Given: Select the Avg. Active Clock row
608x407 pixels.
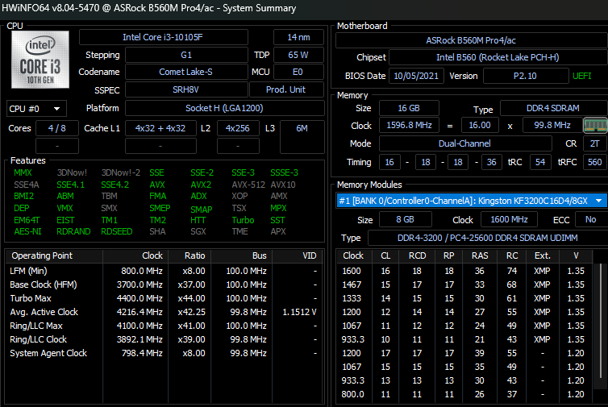Looking at the screenshot, I should point(161,312).
